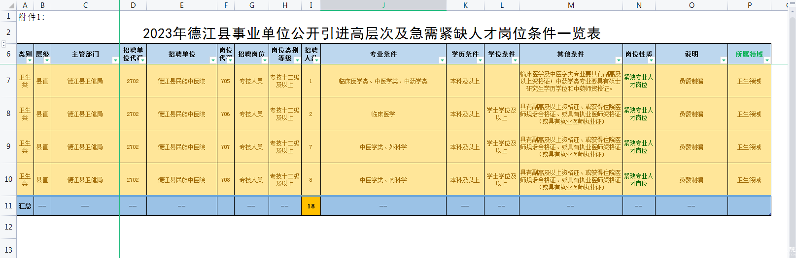Open the 招聘单位 filter dropdown arrow

[213, 60]
